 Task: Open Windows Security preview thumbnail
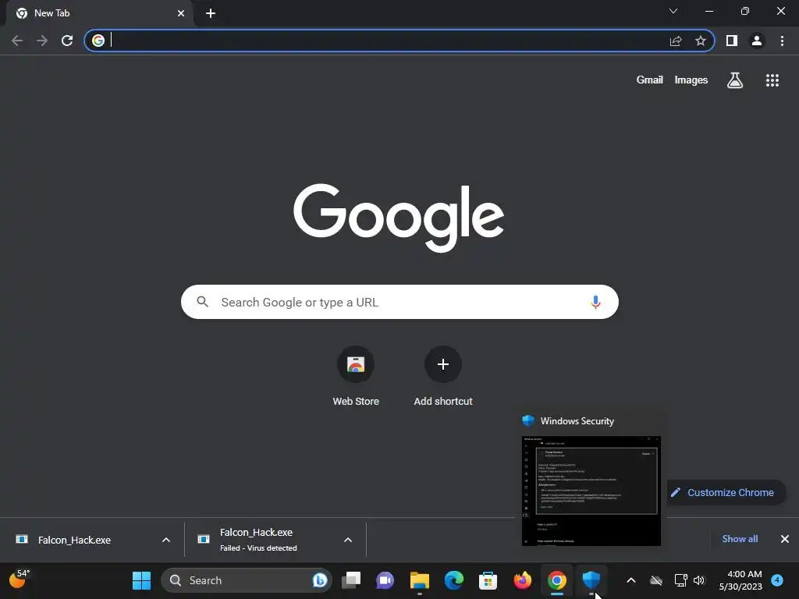pos(591,491)
